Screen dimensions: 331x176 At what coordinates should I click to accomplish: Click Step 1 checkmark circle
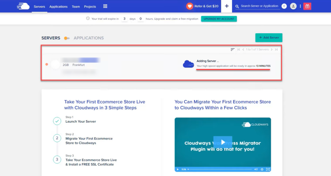point(57,121)
